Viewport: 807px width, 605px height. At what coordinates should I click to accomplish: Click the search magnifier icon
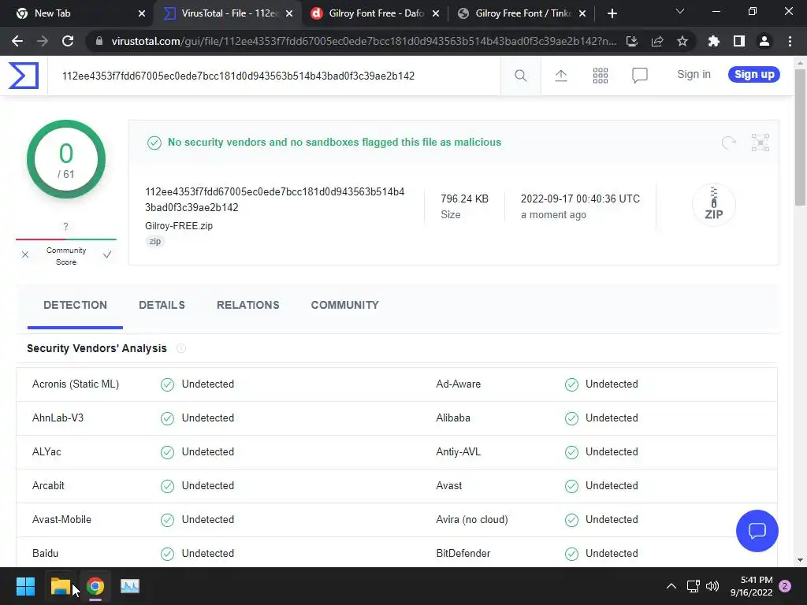(520, 76)
